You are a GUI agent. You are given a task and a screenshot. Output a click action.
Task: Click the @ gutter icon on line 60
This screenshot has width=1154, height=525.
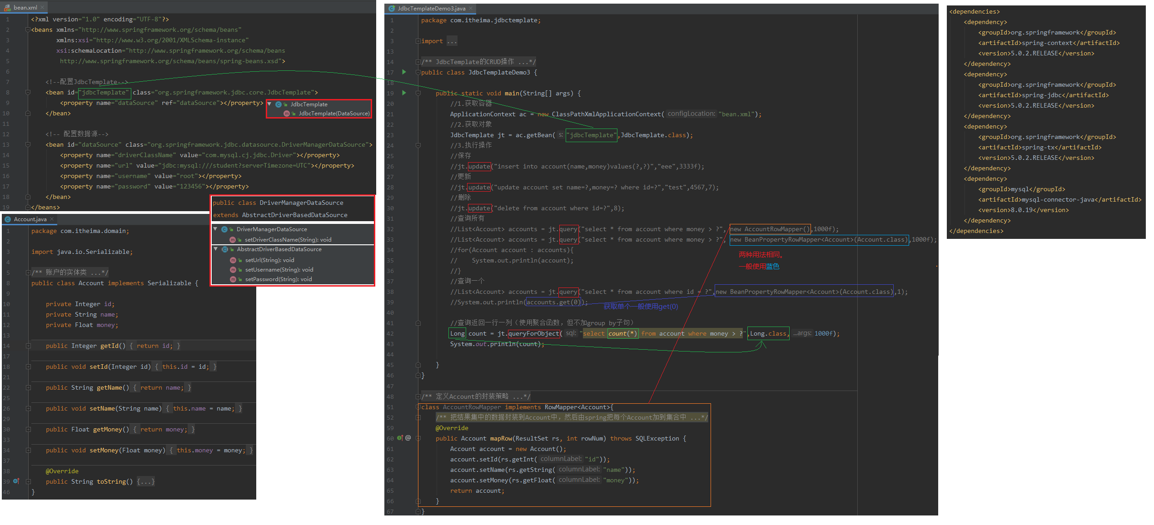(x=408, y=438)
